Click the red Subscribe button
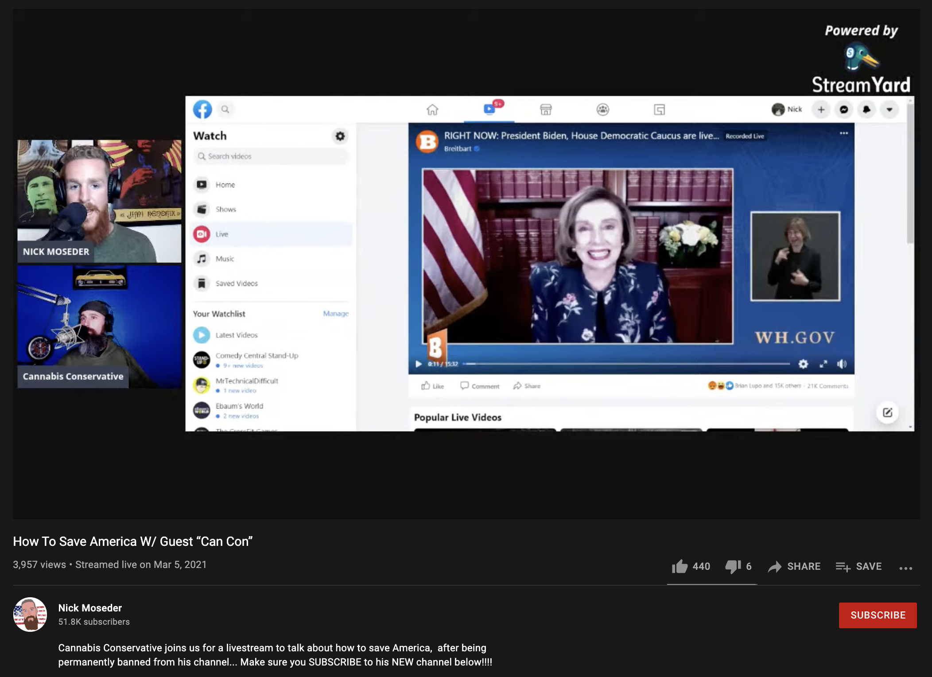This screenshot has height=677, width=932. (x=878, y=615)
